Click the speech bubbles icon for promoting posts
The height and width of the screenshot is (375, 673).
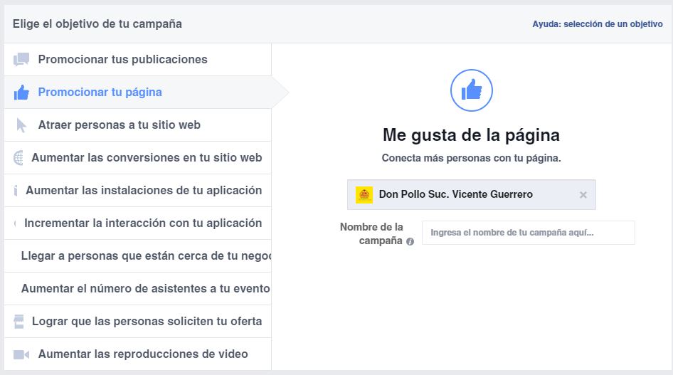coord(21,59)
